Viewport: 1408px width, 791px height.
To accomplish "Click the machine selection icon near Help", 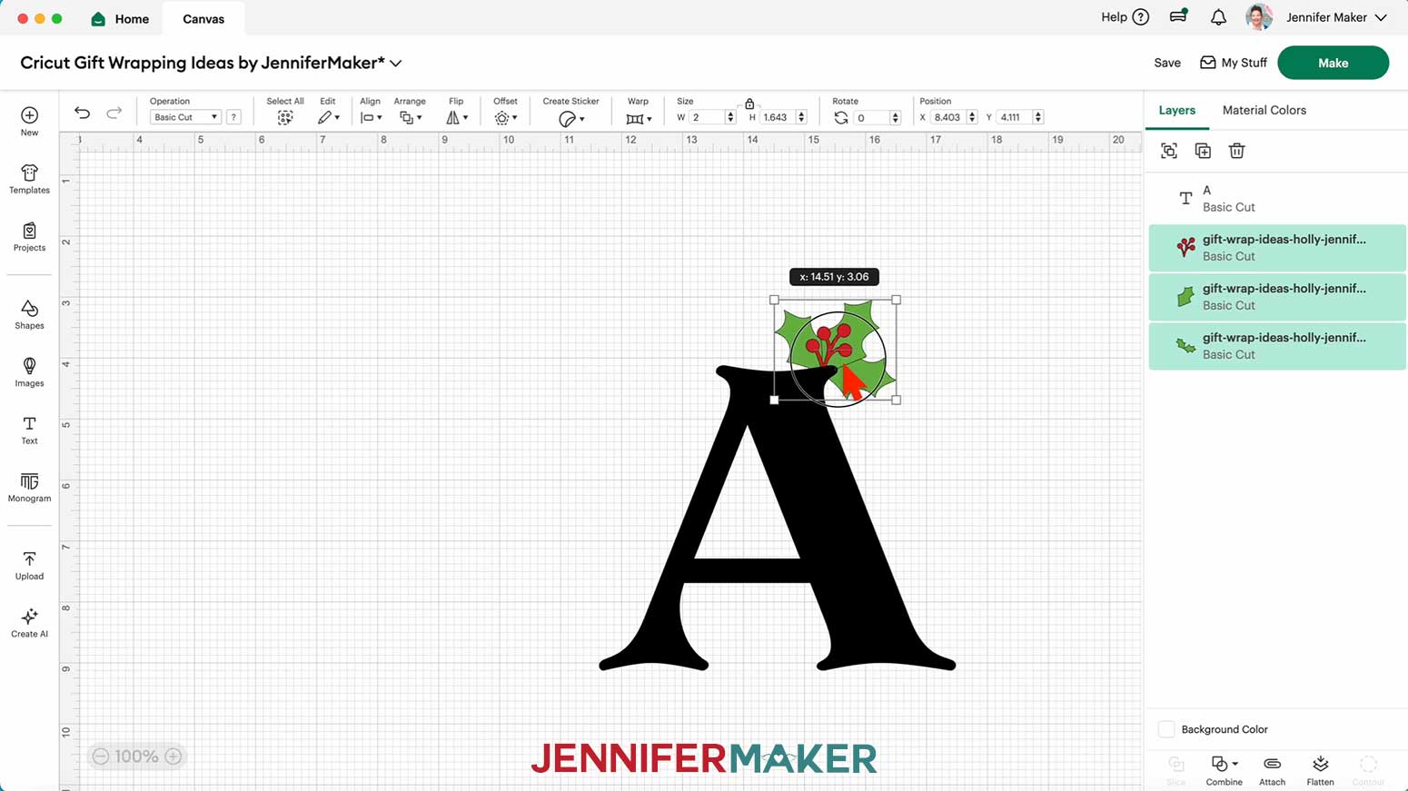I will click(1178, 16).
